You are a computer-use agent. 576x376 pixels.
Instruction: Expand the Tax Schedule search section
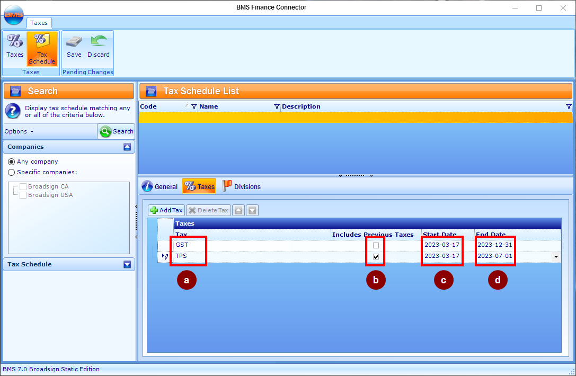click(127, 264)
